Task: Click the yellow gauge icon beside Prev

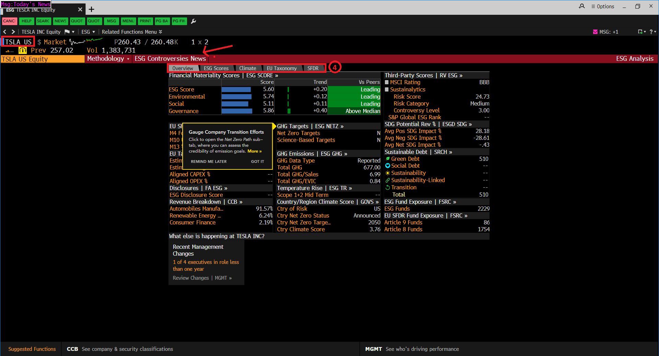Action: point(23,50)
